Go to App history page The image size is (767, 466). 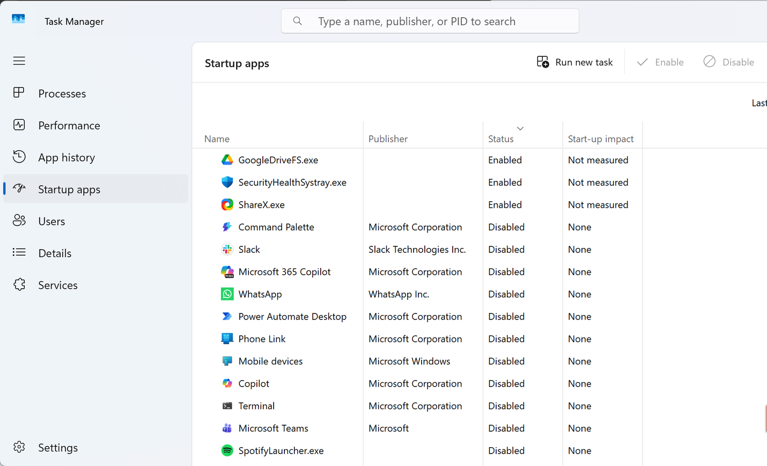coord(95,157)
